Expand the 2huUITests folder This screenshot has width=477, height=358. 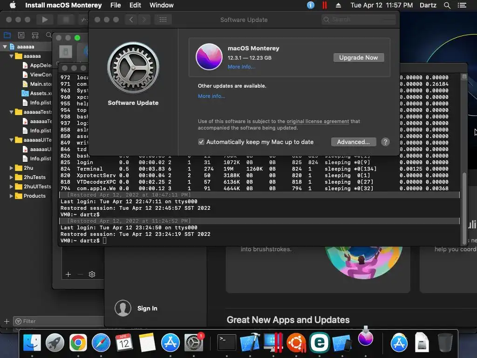tap(11, 186)
